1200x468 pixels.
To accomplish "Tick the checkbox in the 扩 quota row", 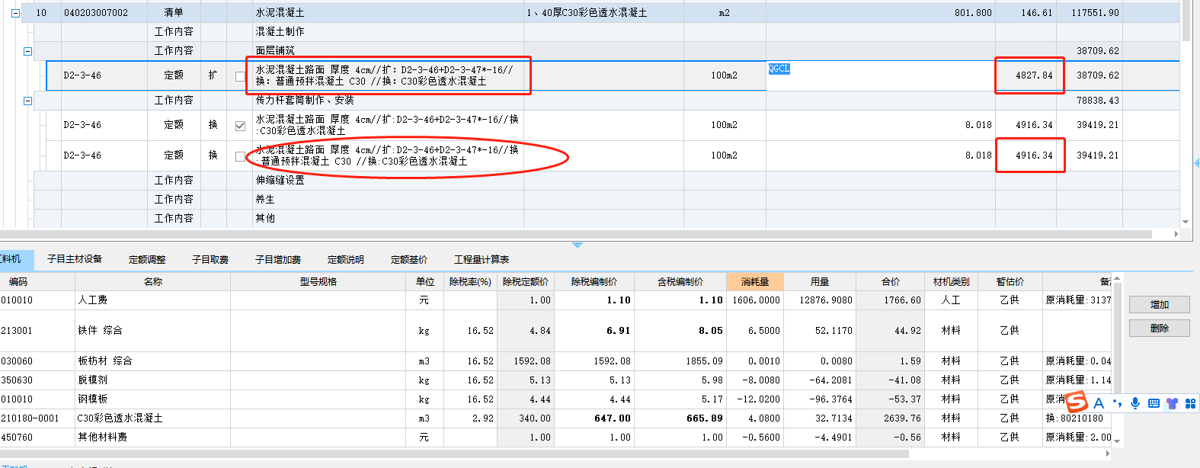I will (240, 76).
